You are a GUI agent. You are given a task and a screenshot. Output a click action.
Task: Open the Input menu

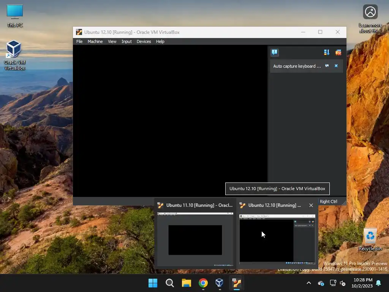[x=127, y=41]
